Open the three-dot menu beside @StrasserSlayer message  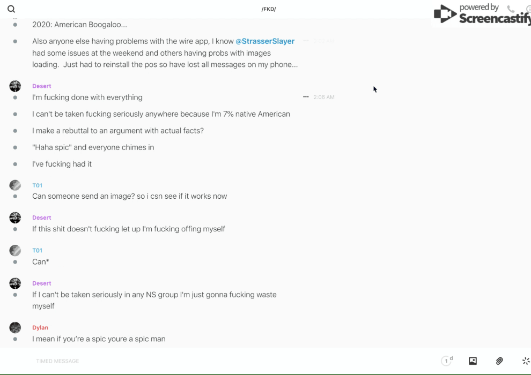(x=306, y=41)
